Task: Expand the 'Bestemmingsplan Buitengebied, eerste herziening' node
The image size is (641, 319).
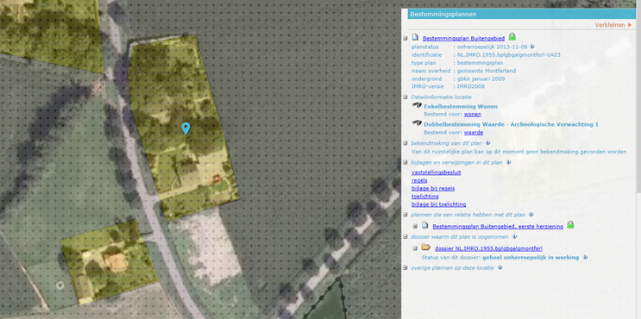Action: (x=415, y=226)
